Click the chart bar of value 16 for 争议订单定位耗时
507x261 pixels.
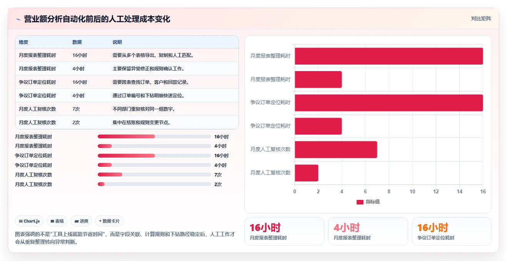pos(389,103)
